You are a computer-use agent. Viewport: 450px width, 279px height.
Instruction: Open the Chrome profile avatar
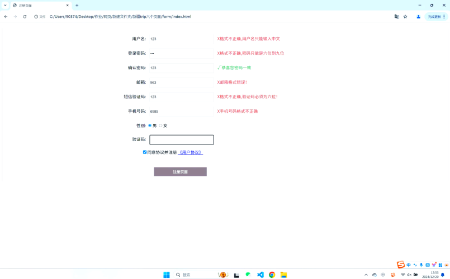[419, 17]
